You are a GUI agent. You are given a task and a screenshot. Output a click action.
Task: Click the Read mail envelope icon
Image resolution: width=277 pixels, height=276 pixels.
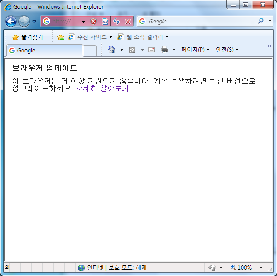151,50
